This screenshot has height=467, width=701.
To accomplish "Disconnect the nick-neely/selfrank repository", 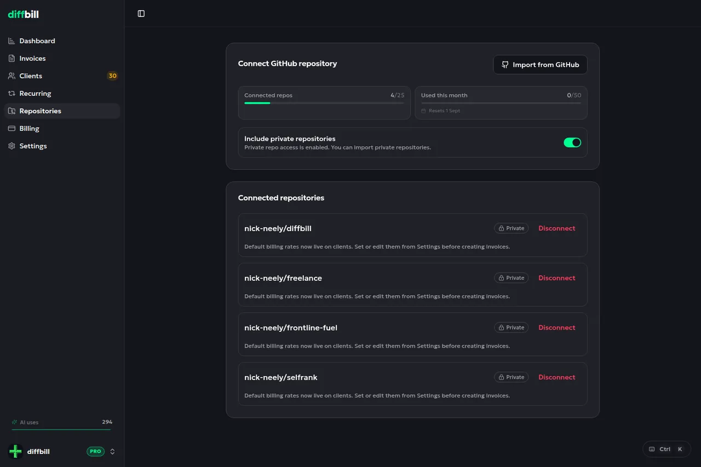I will pos(557,377).
